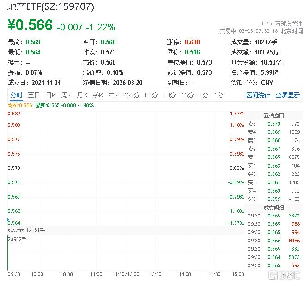The width and height of the screenshot is (303, 283).
Task: Click the trade row with volume 592
Action: point(273,265)
